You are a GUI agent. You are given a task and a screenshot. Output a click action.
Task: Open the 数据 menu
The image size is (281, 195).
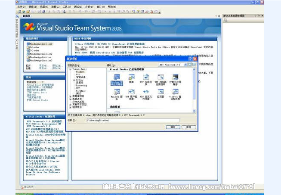tap(55, 6)
